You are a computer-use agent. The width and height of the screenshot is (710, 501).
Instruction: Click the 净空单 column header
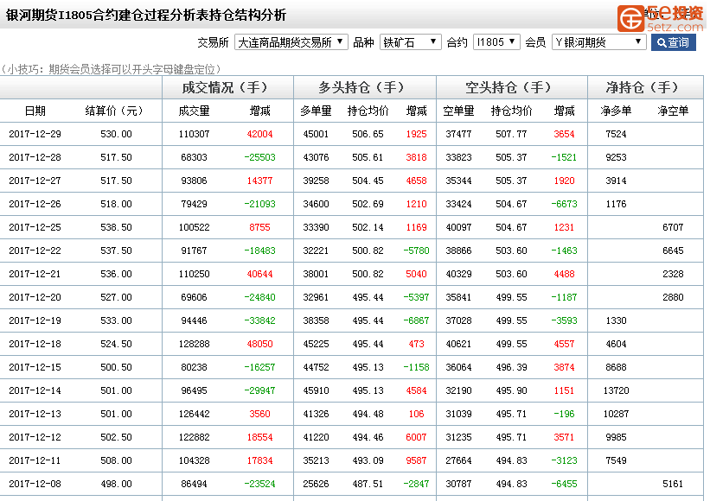pyautogui.click(x=673, y=111)
